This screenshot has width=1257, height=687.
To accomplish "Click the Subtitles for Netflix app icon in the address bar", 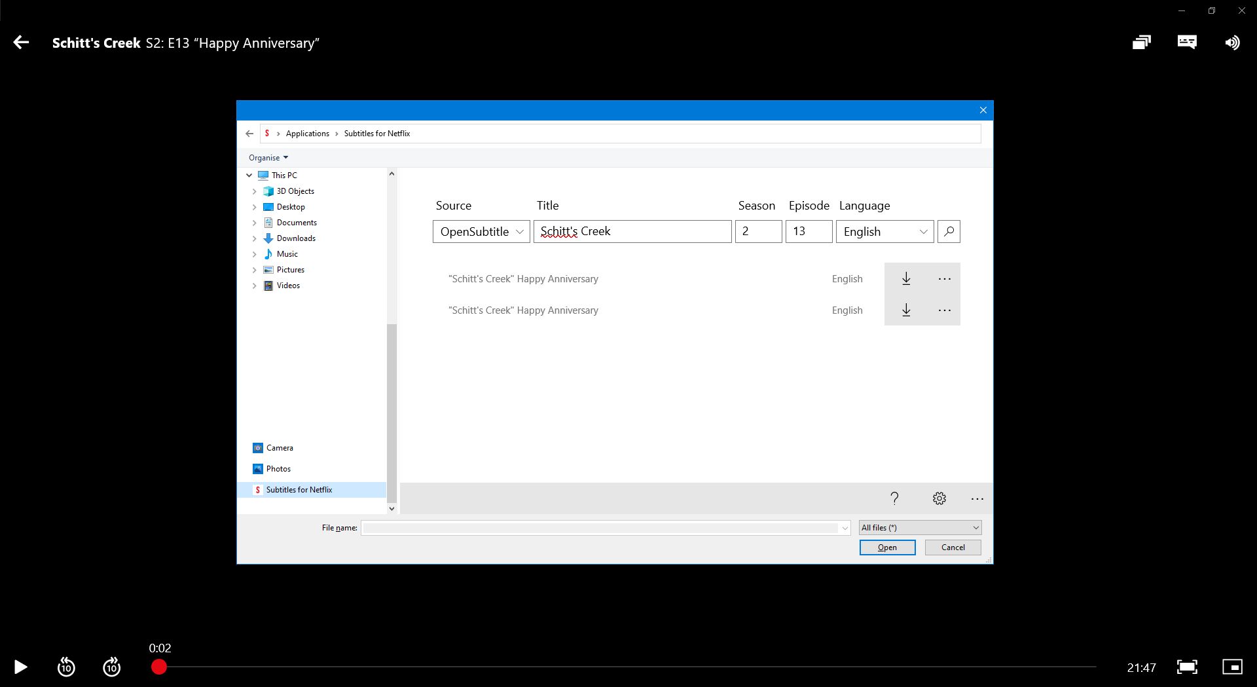I will pyautogui.click(x=267, y=134).
